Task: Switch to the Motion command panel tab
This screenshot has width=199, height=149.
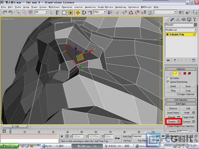Action: point(183,20)
